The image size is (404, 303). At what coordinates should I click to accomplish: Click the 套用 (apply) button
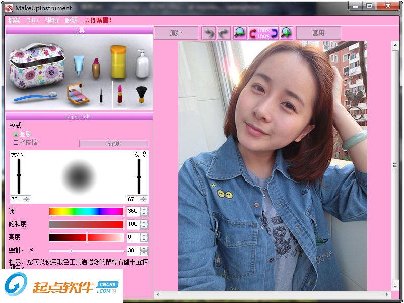[x=318, y=32]
